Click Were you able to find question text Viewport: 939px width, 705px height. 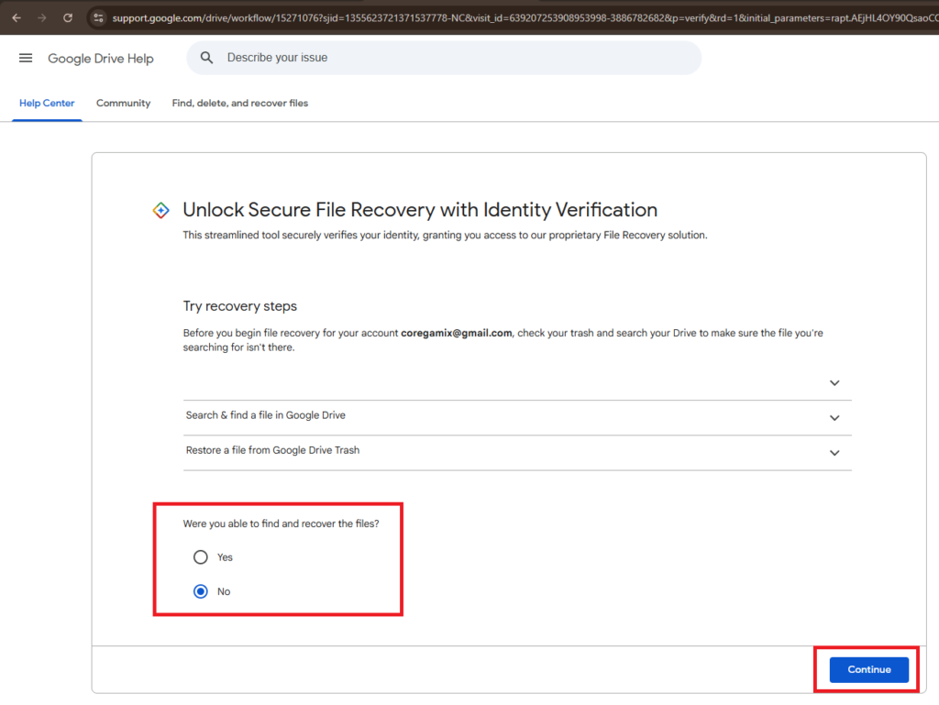(x=281, y=523)
